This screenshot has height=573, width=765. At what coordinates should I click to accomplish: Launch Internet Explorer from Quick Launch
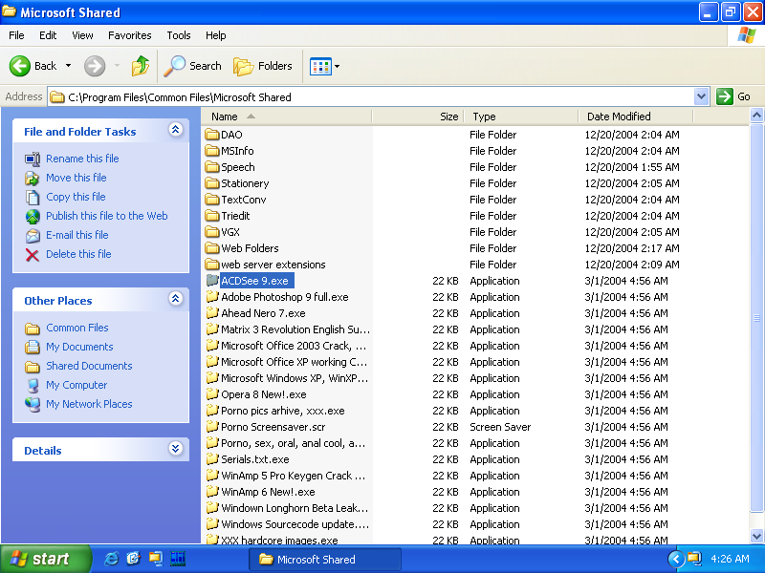click(x=111, y=559)
